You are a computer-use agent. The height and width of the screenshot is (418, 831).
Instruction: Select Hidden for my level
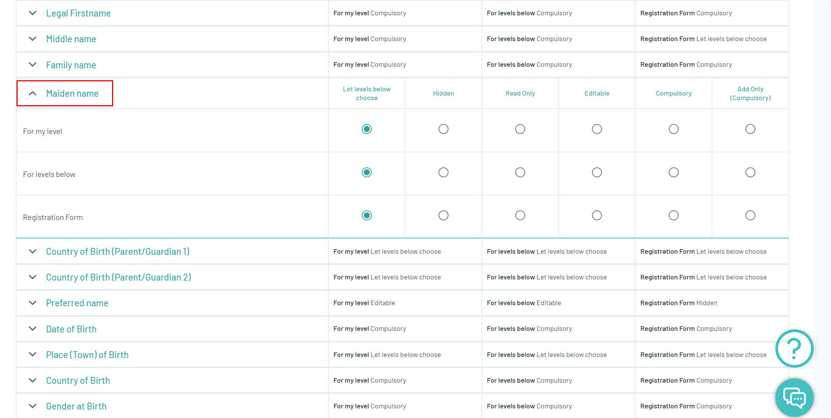point(443,129)
